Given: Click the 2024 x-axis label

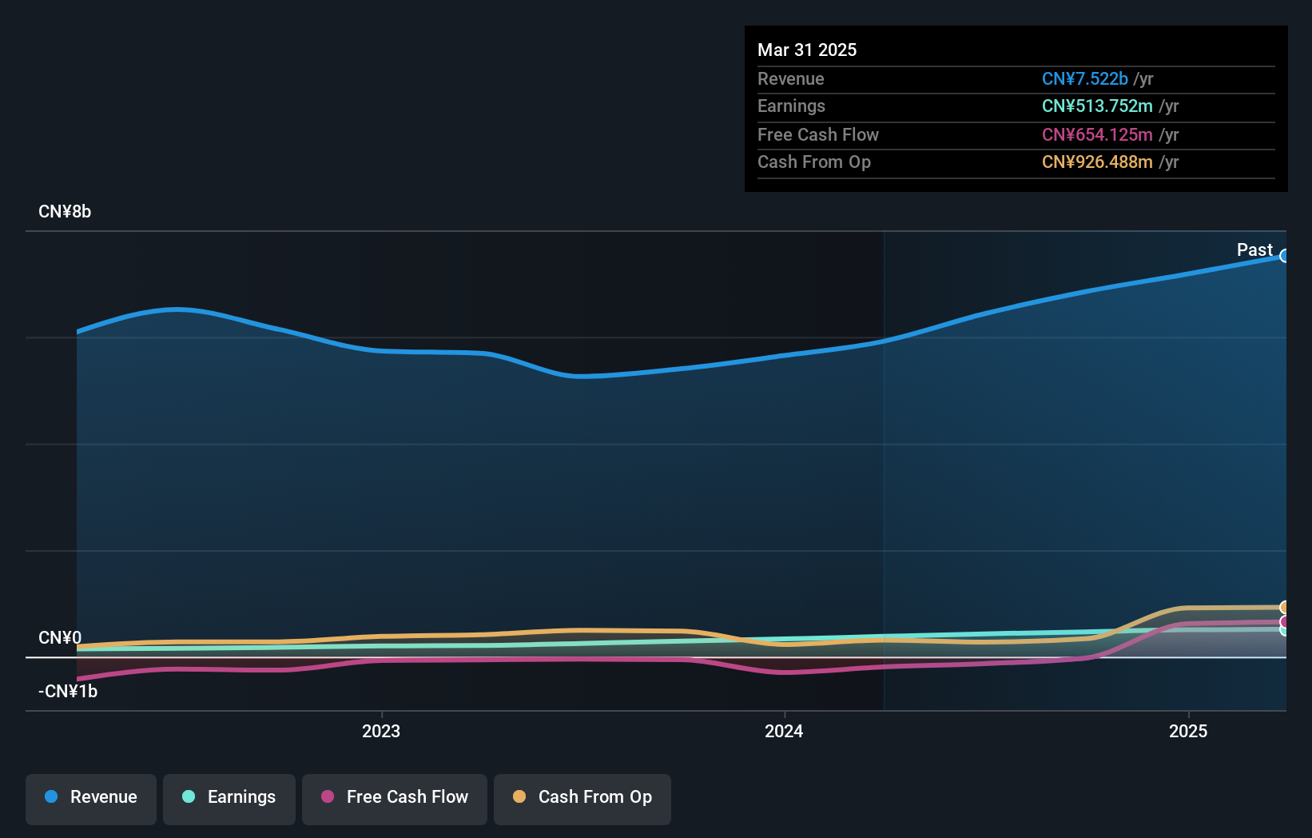Looking at the screenshot, I should click(784, 731).
